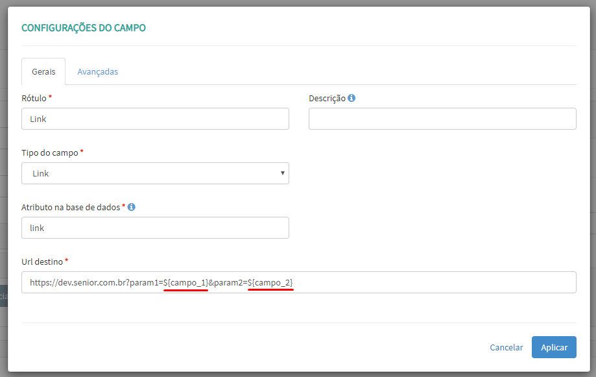596x377 pixels.
Task: Switch to the Avançadas tab
Action: click(97, 71)
